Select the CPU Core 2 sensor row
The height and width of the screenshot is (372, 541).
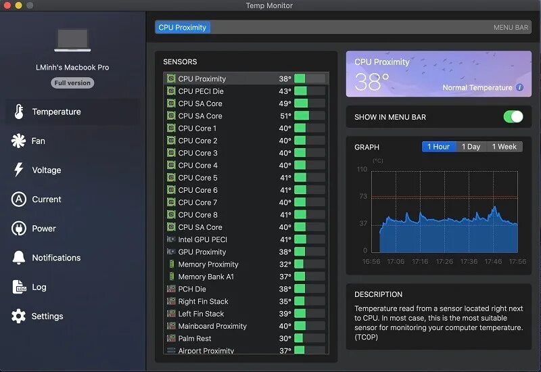coord(246,141)
